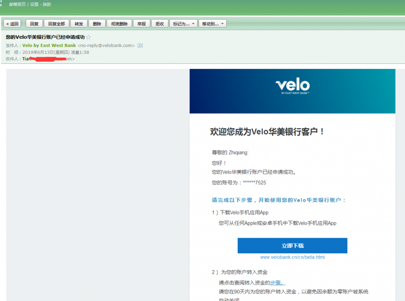This screenshot has height=301, width=405.
Task: Delete the message with 删除
Action: (97, 23)
